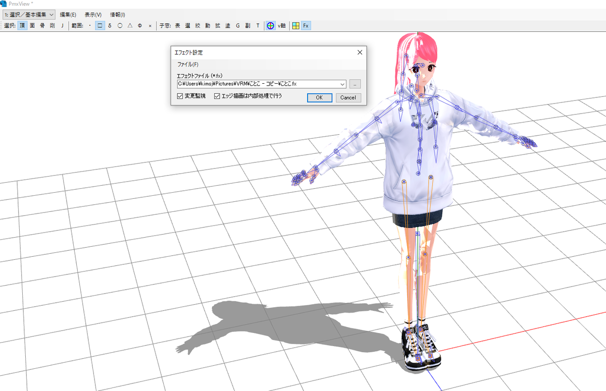
Task: Open the 表示(V) menu
Action: coord(93,15)
